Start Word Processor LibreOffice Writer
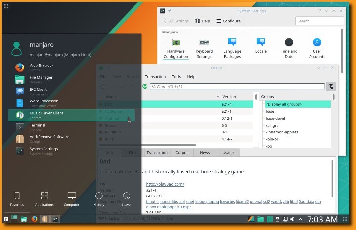The height and width of the screenshot is (230, 356). [x=72, y=103]
